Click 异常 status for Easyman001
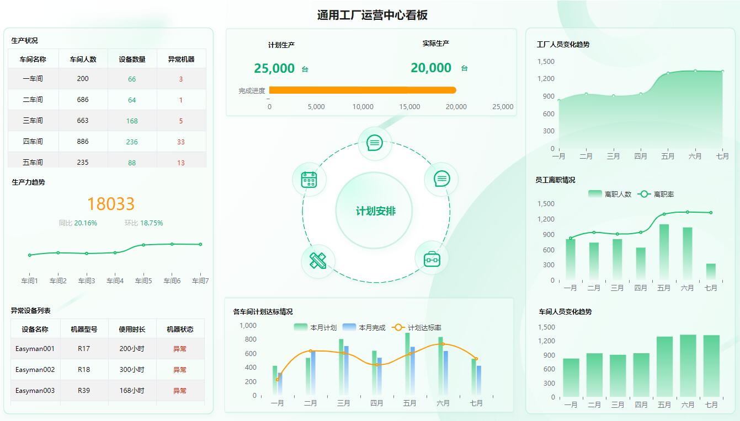Viewport: 740px width, 421px height. [x=180, y=349]
